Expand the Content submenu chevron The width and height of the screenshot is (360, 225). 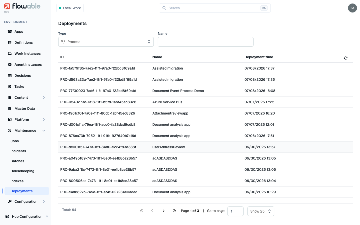pos(44,97)
